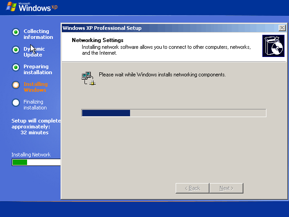Viewport: 289px width, 217px height.
Task: Click the Finalizing installation step indicator
Action: coord(16,103)
